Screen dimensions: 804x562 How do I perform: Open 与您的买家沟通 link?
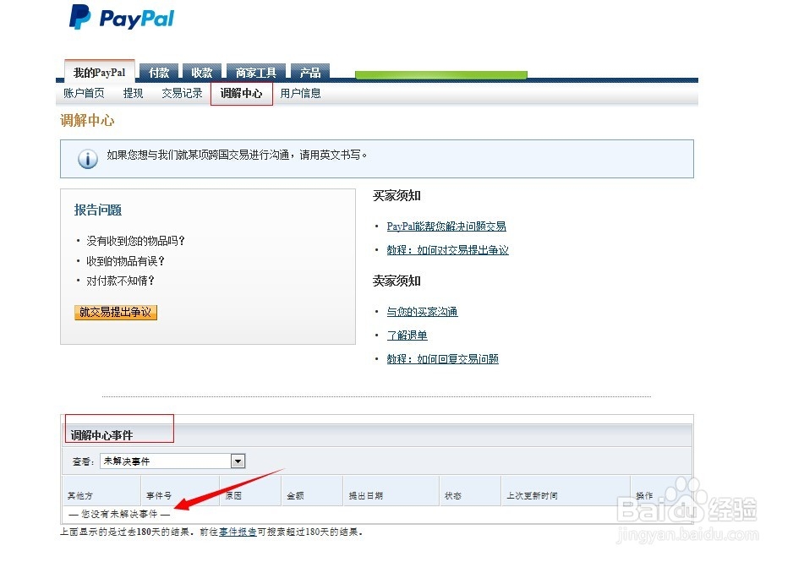click(x=422, y=311)
